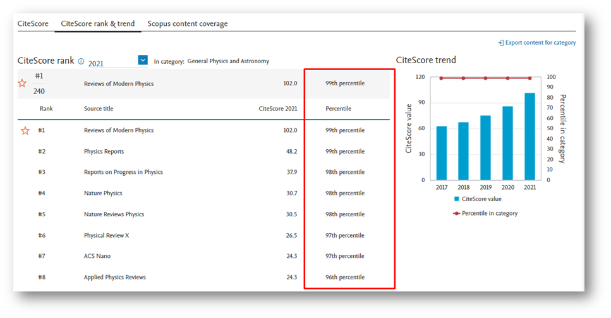The image size is (611, 318).
Task: Click the star icon in the #1 table row
Action: point(25,130)
